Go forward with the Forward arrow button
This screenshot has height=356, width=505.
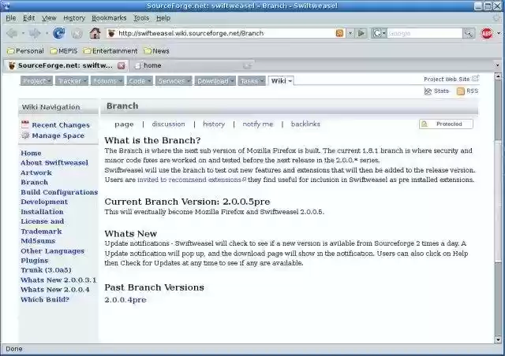point(35,33)
